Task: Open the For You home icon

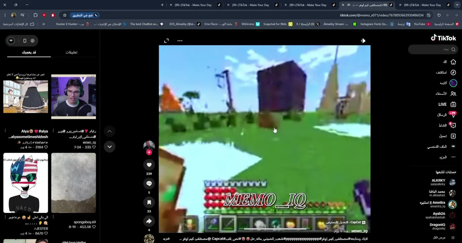Action: 453,62
